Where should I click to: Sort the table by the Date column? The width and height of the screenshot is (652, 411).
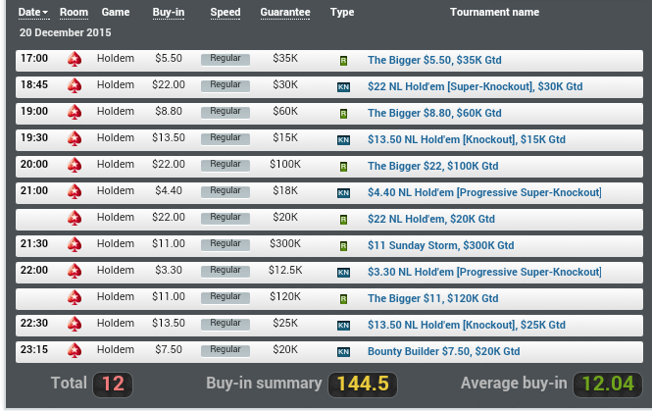coord(33,12)
